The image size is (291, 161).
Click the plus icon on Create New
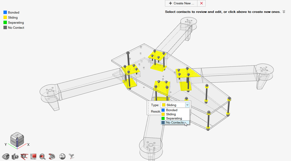pyautogui.click(x=170, y=3)
